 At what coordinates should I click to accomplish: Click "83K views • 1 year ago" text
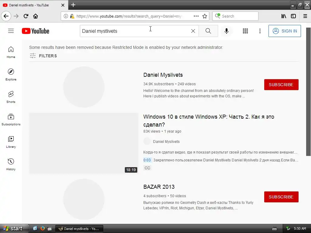(x=162, y=131)
